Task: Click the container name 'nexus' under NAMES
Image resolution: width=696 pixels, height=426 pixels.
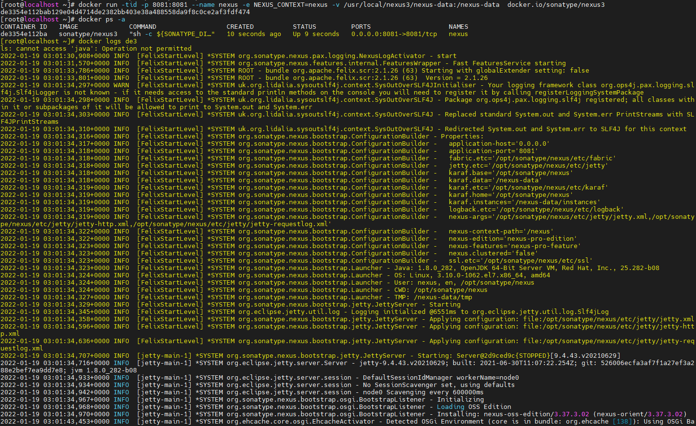Action: click(x=459, y=34)
